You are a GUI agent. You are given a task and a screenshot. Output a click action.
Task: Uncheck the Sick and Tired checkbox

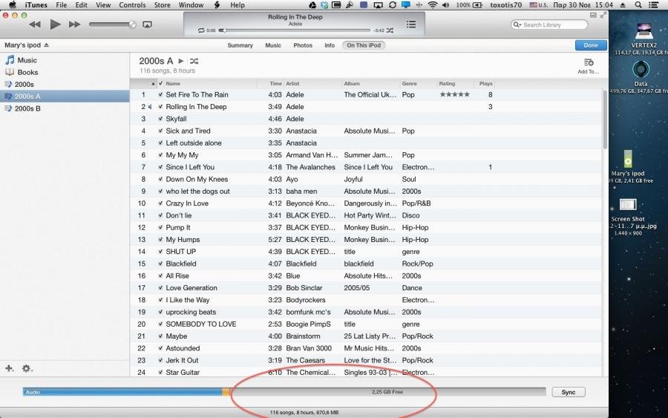click(x=160, y=131)
